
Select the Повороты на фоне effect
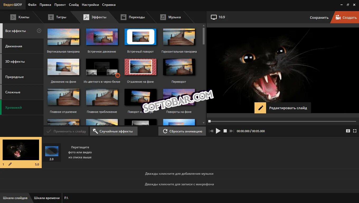[x=179, y=97]
